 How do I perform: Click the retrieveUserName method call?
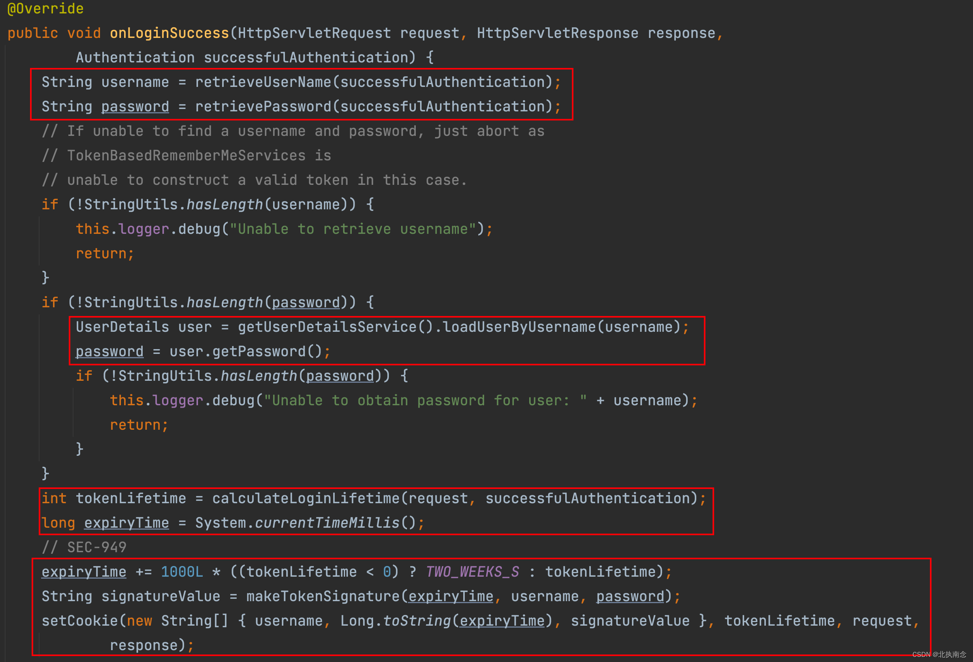click(263, 82)
